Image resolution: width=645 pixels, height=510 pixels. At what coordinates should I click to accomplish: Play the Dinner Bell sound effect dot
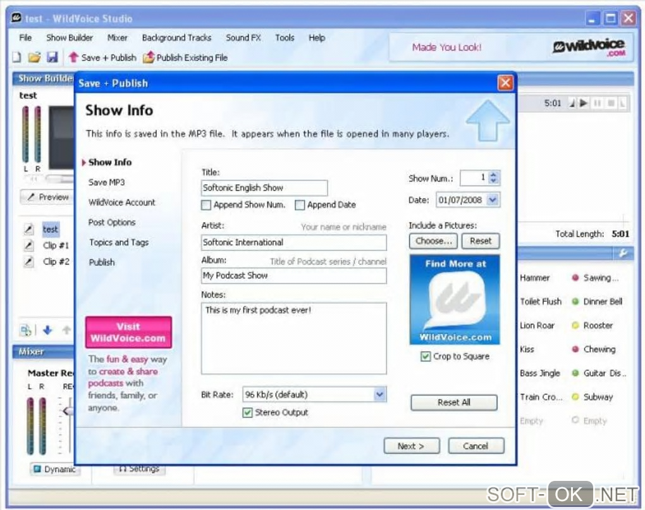click(575, 301)
